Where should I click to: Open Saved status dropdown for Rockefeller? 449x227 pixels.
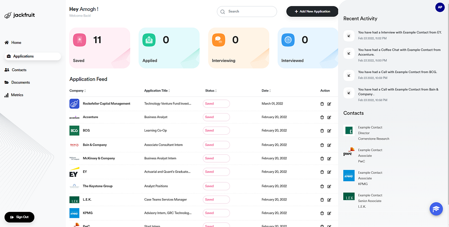pos(216,104)
